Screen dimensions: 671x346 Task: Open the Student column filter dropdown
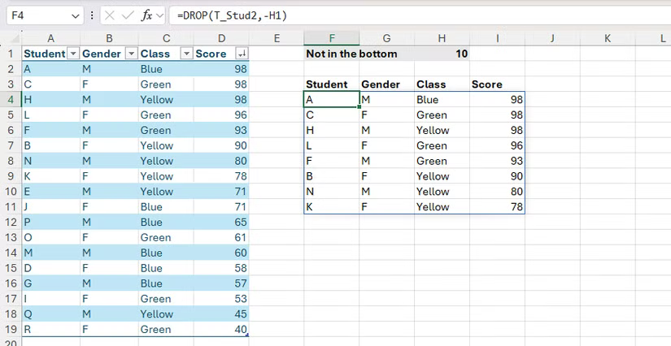[73, 54]
